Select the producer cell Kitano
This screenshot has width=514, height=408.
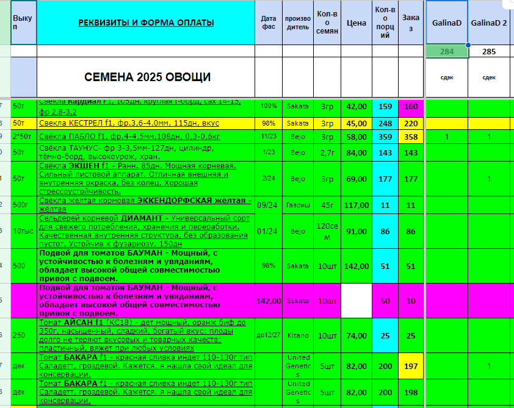pos(298,335)
